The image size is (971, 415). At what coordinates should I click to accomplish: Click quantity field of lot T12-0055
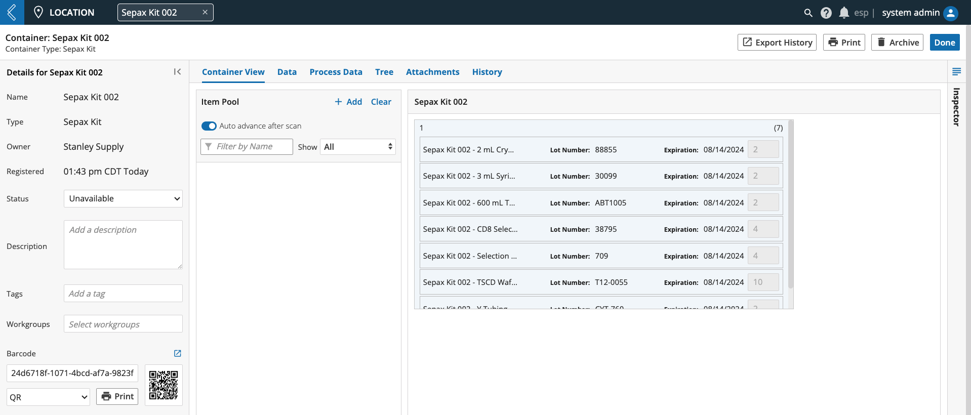pos(763,282)
